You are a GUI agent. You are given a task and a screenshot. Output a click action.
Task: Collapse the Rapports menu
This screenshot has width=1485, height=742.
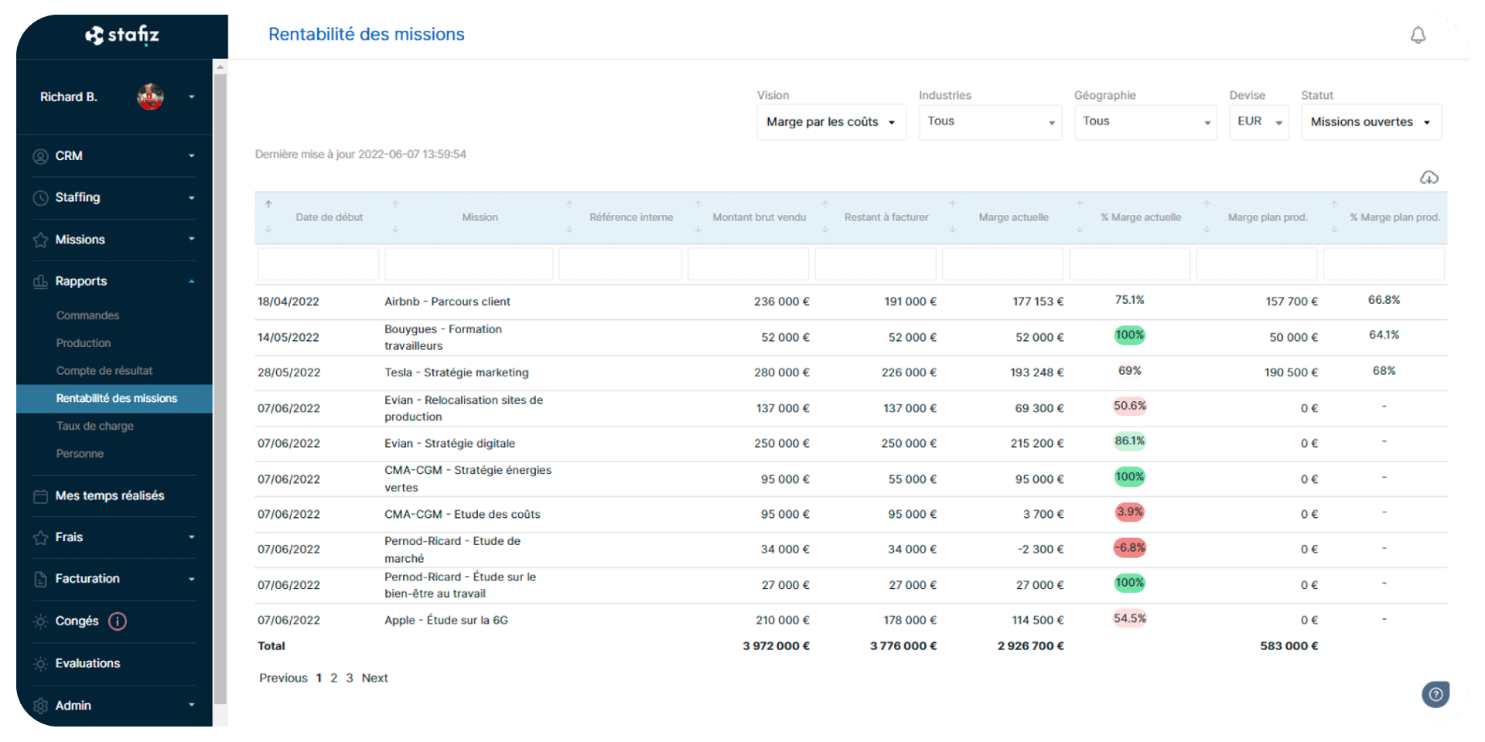pos(192,281)
